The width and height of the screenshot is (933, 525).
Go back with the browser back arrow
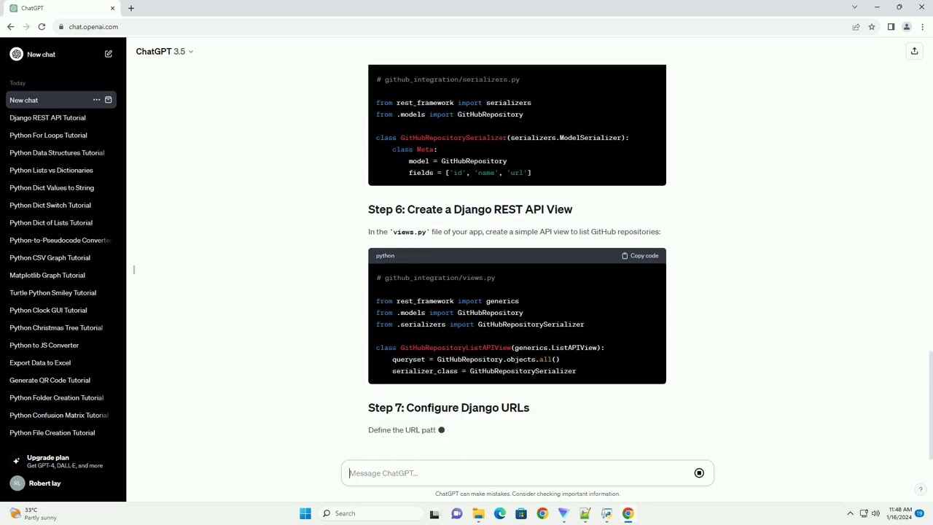10,27
